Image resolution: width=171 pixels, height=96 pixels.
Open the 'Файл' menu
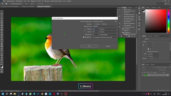point(4,1)
